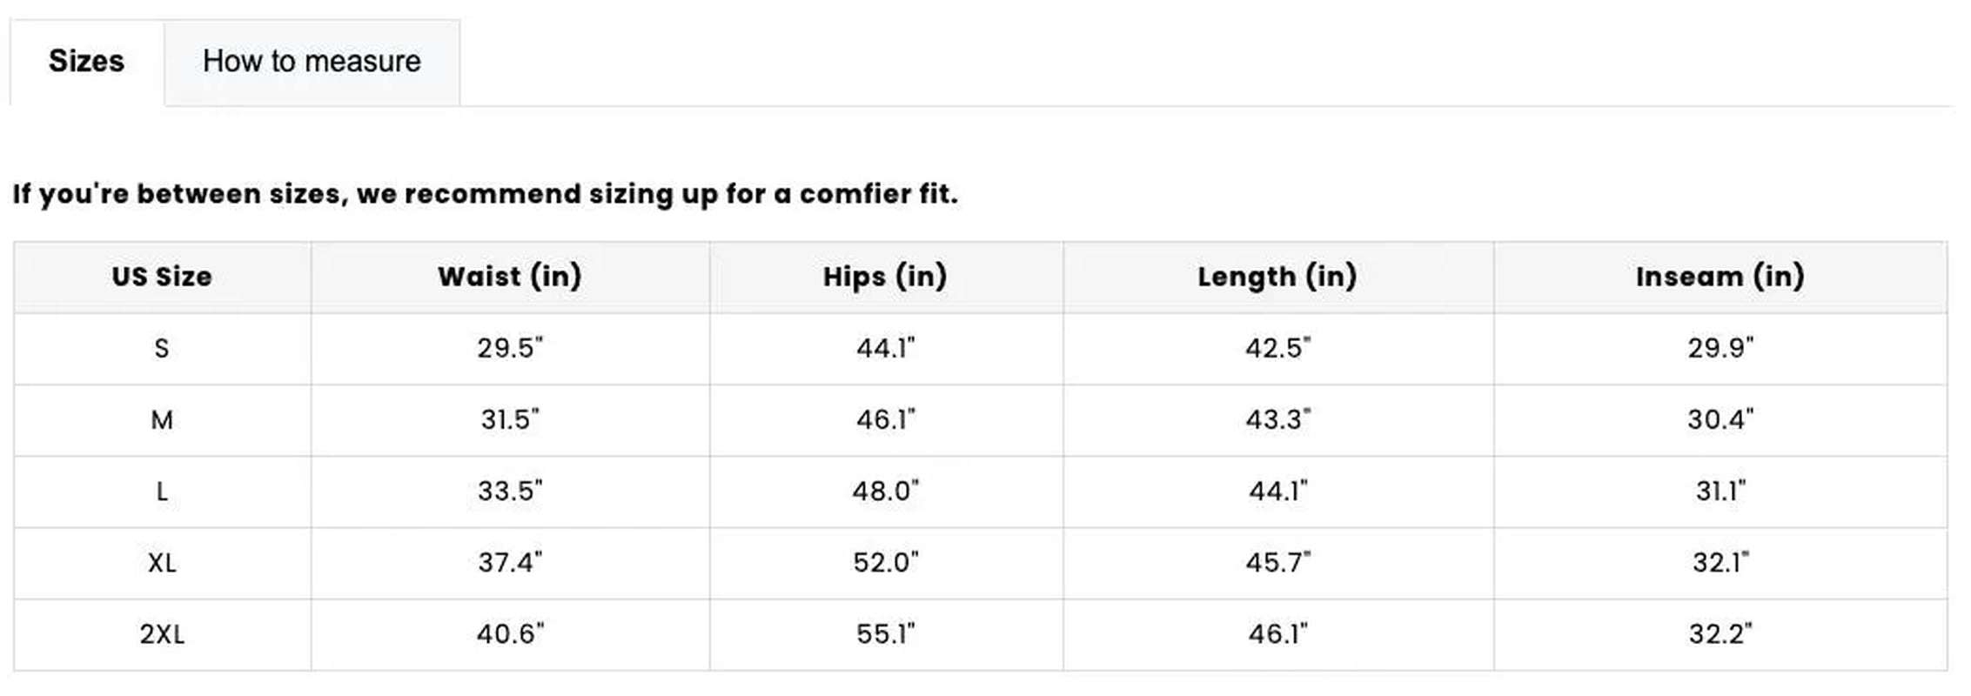The height and width of the screenshot is (696, 1971).
Task: Click the 44.1" length value for size L
Action: [1277, 492]
